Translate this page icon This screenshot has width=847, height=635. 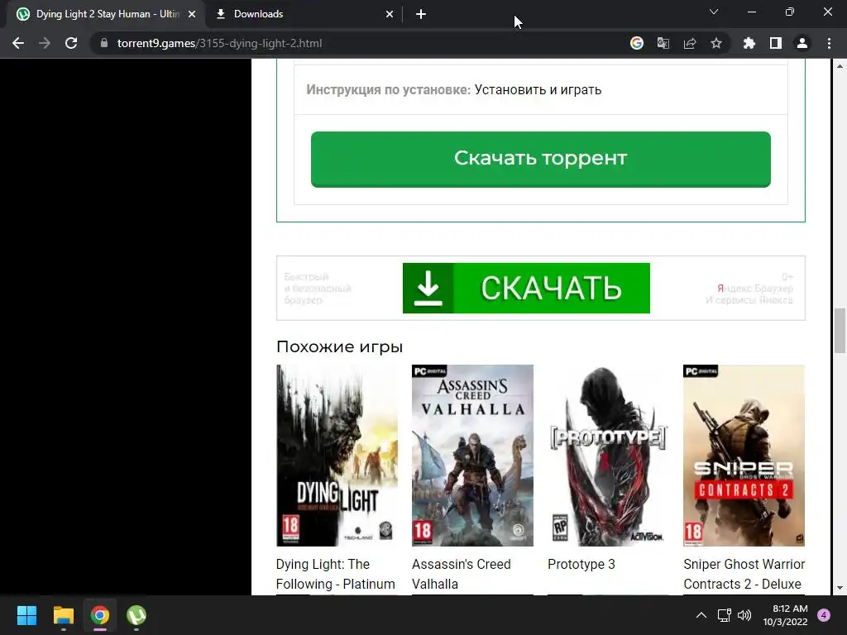coord(663,43)
